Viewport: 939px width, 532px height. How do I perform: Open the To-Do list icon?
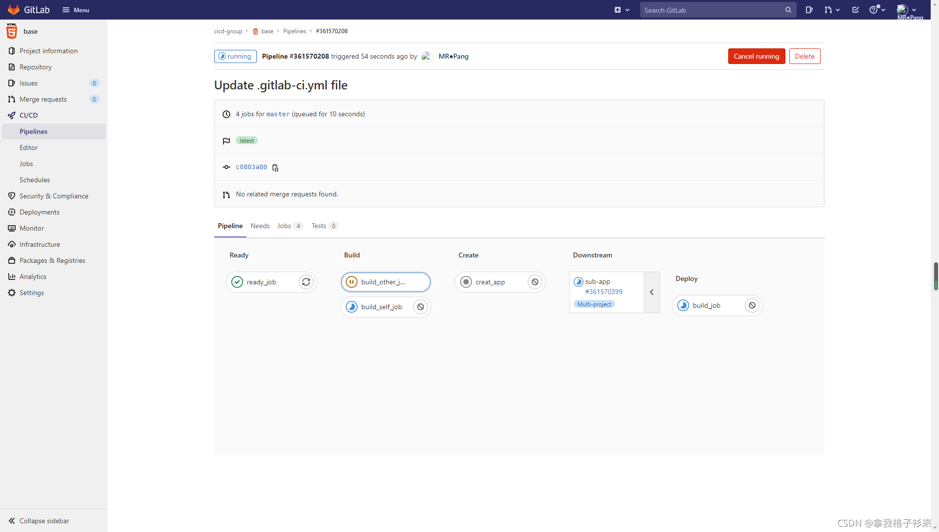pos(855,10)
